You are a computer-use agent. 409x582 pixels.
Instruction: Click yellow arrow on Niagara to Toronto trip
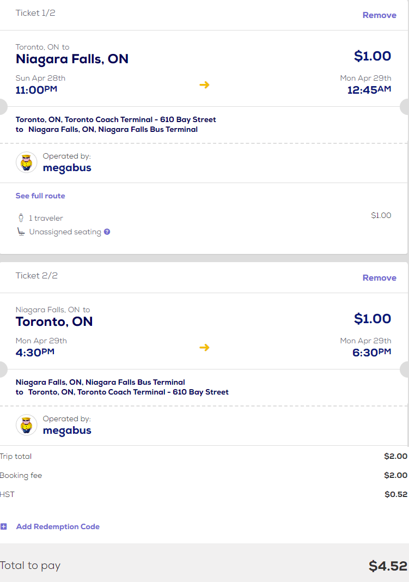point(204,347)
